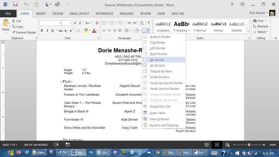Toggle Italic formatting button

(x=46, y=31)
